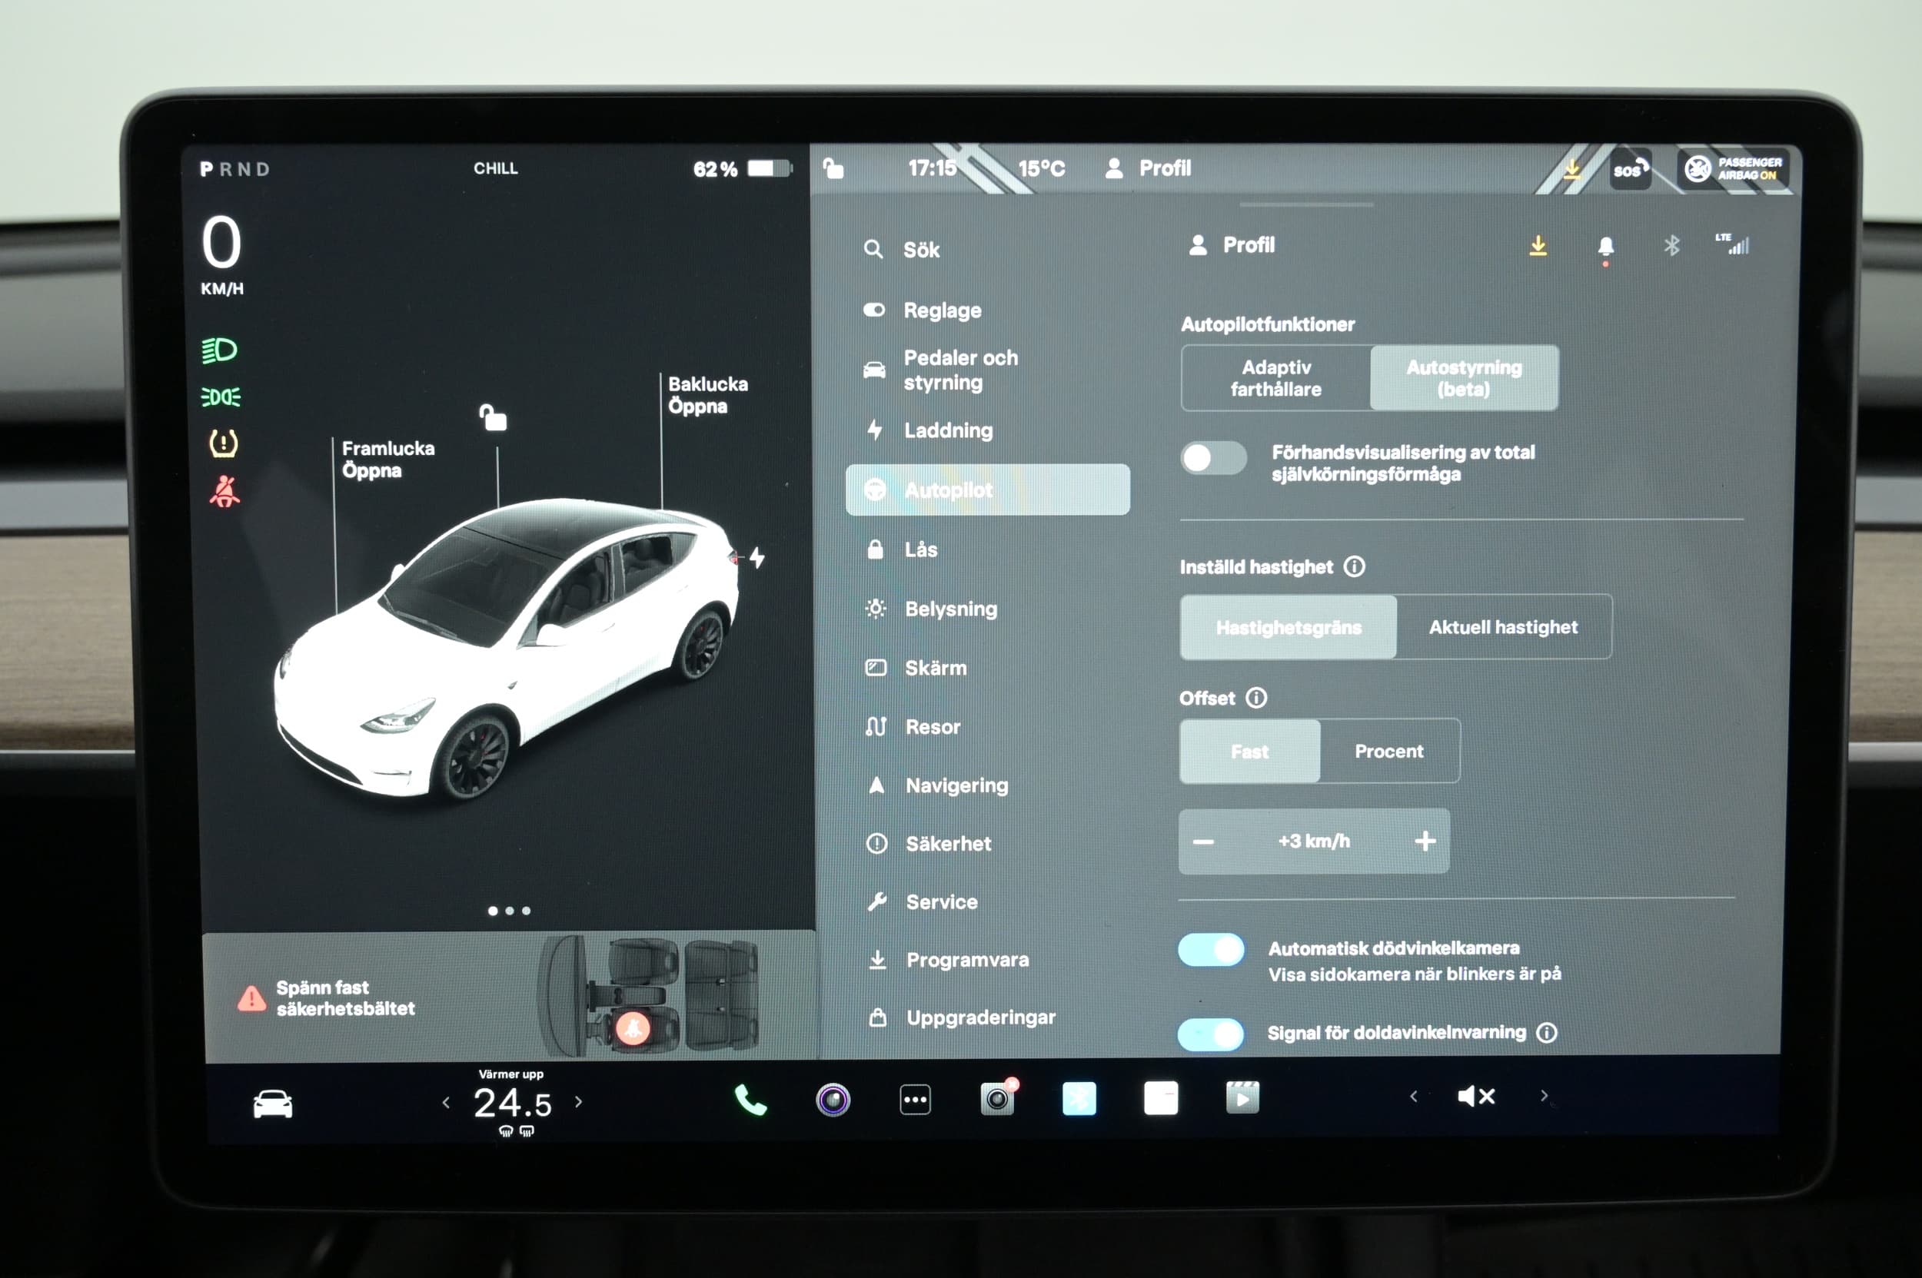Lower cabin temperature with left chevron
Viewport: 1922px width, 1278px height.
(x=446, y=1103)
